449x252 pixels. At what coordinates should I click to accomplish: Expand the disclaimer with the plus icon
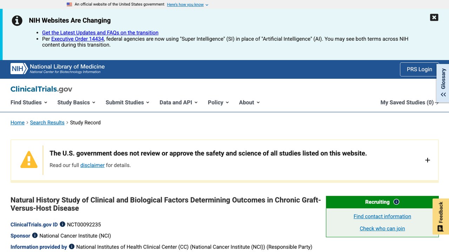click(x=427, y=160)
